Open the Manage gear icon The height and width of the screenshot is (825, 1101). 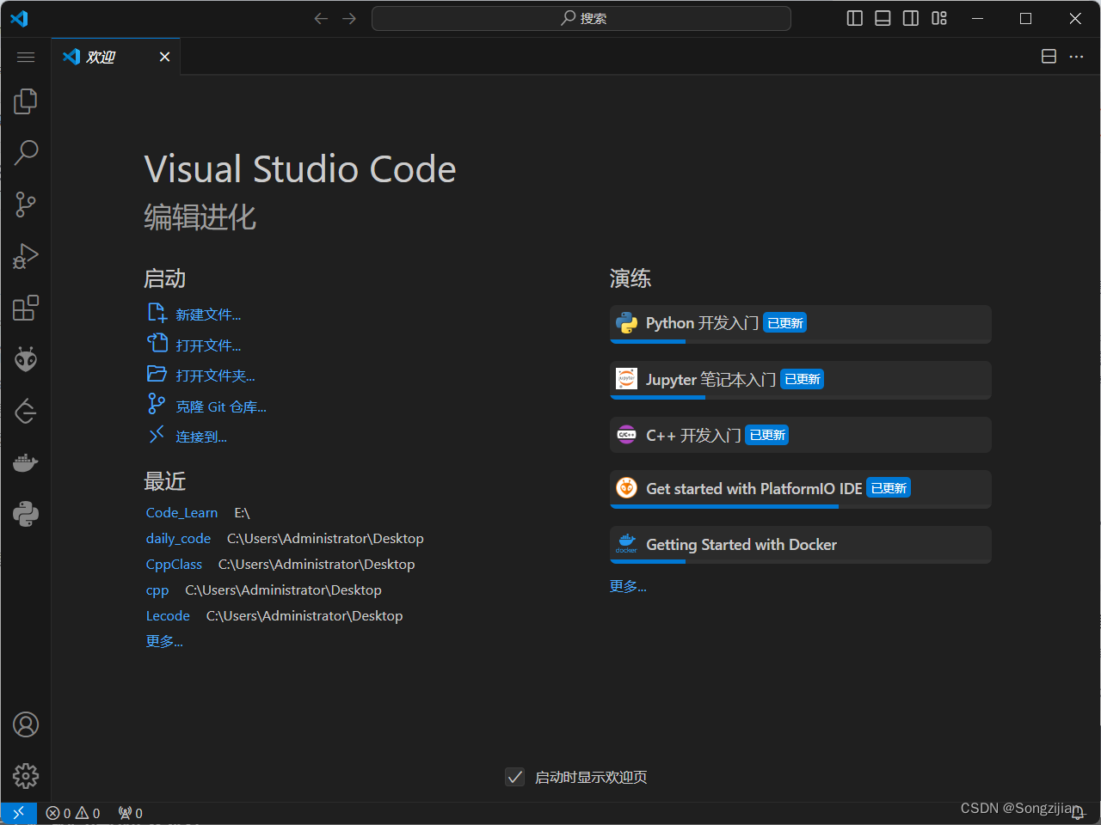26,776
